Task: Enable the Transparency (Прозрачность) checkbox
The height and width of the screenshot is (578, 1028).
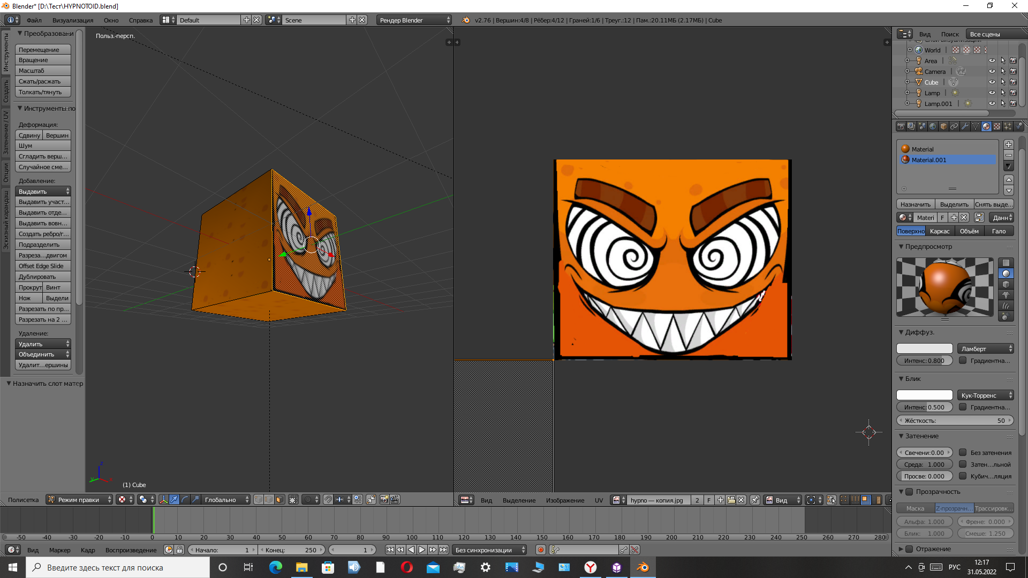Action: [x=909, y=491]
